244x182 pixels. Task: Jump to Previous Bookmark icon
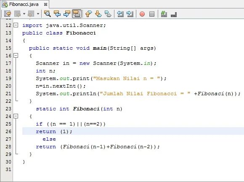[88, 14]
